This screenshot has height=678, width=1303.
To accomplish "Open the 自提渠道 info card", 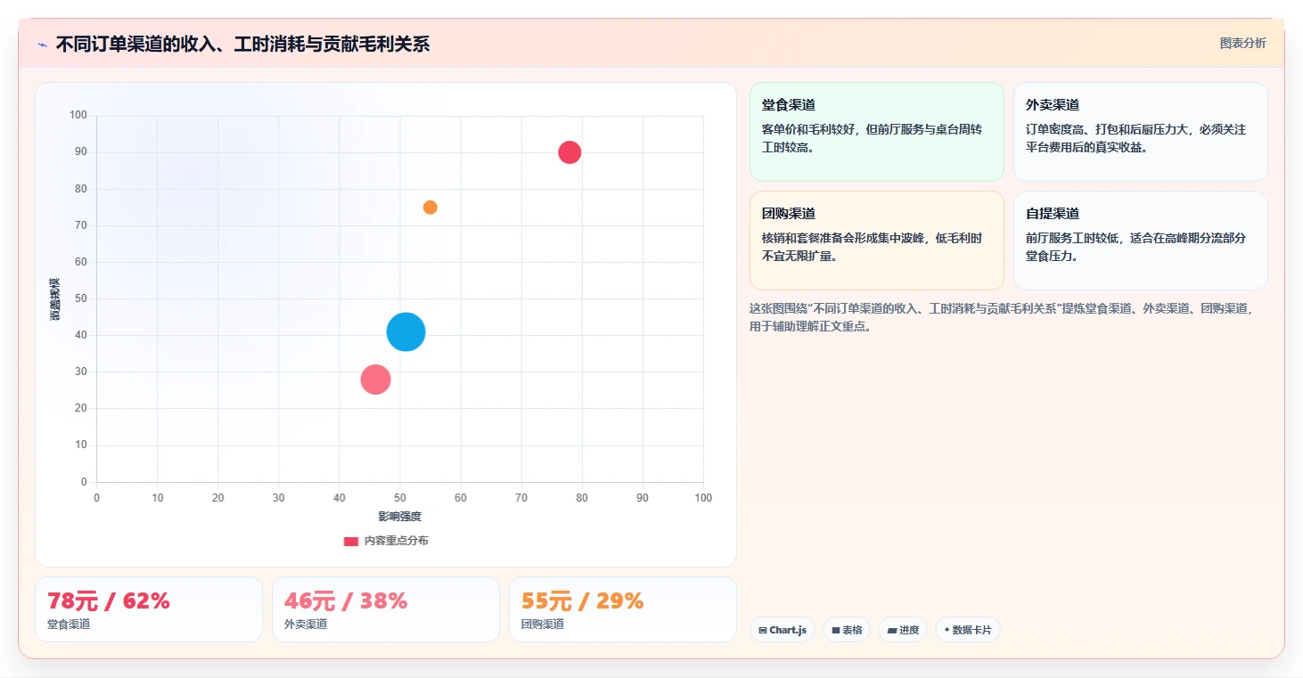I will pyautogui.click(x=1141, y=241).
